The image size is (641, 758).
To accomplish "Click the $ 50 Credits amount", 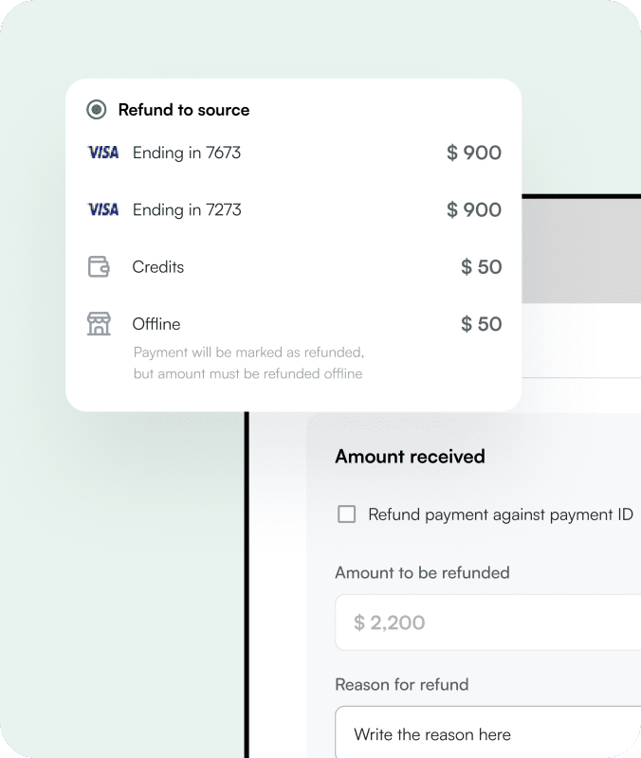I will (x=482, y=267).
